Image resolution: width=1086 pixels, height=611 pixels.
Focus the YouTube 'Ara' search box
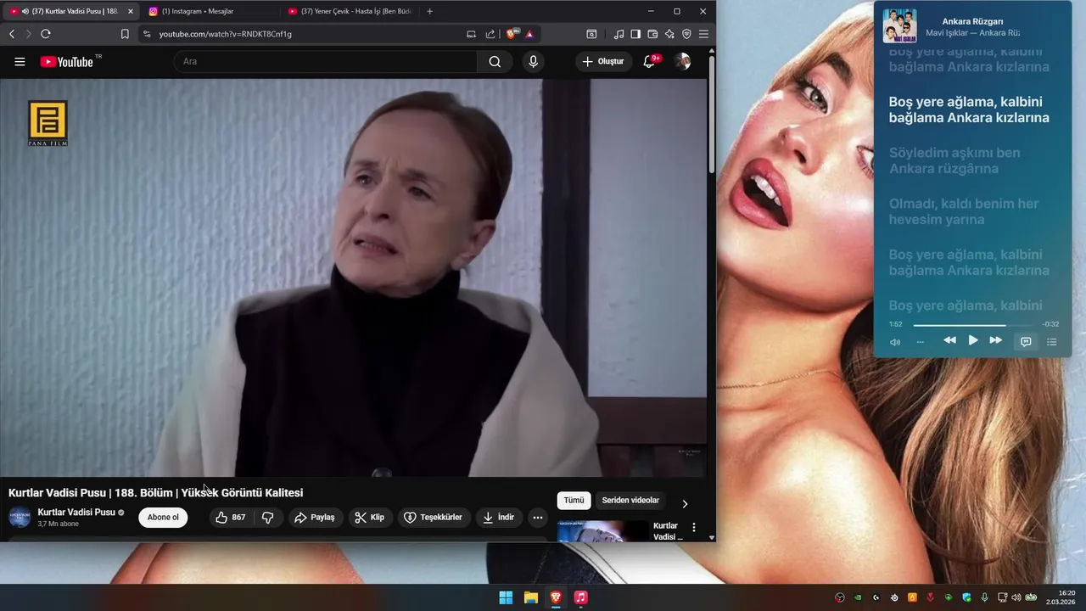pyautogui.click(x=326, y=61)
